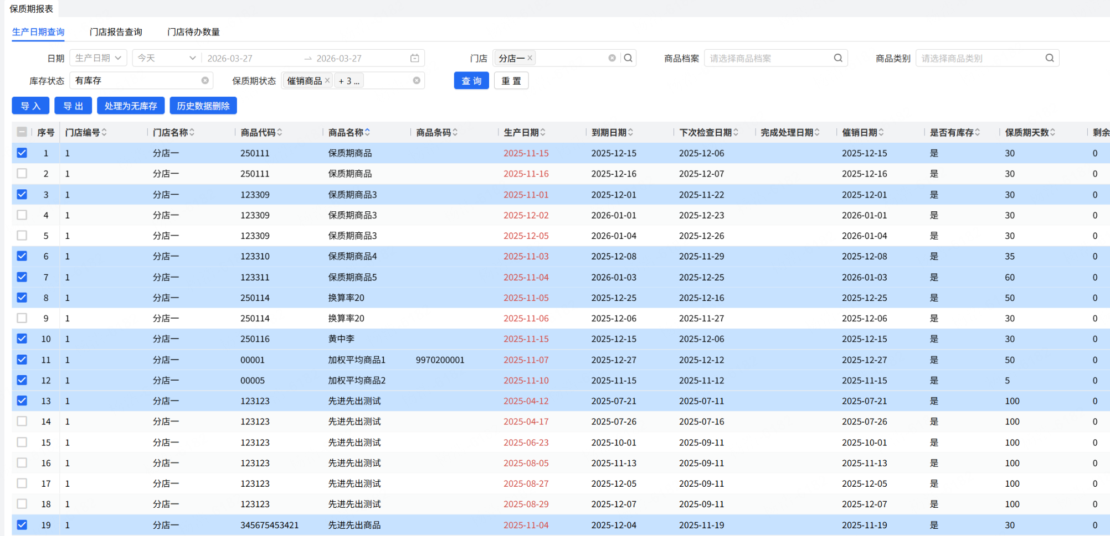Uncheck the checkbox for row 1
1110x536 pixels.
22,153
